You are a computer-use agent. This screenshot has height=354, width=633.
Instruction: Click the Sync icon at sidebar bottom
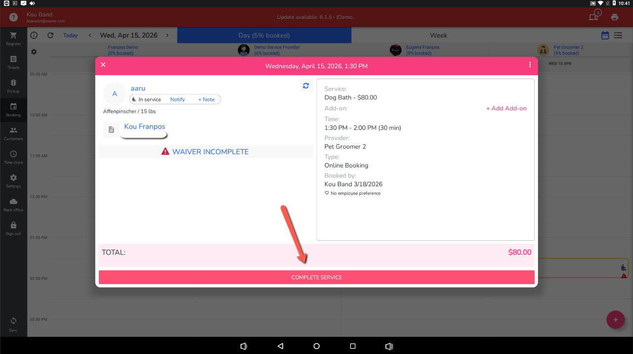(x=13, y=324)
